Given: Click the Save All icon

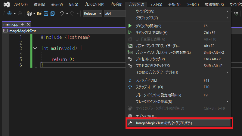Looking at the screenshot, I should click(x=52, y=14).
